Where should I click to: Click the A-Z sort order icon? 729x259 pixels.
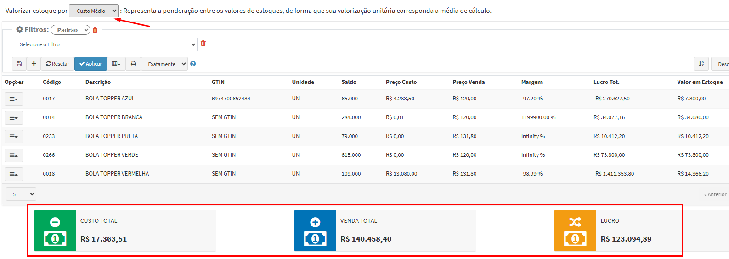coord(701,64)
